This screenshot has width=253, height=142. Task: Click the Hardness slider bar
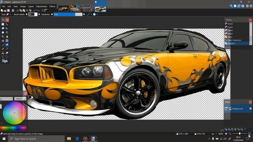point(68,14)
